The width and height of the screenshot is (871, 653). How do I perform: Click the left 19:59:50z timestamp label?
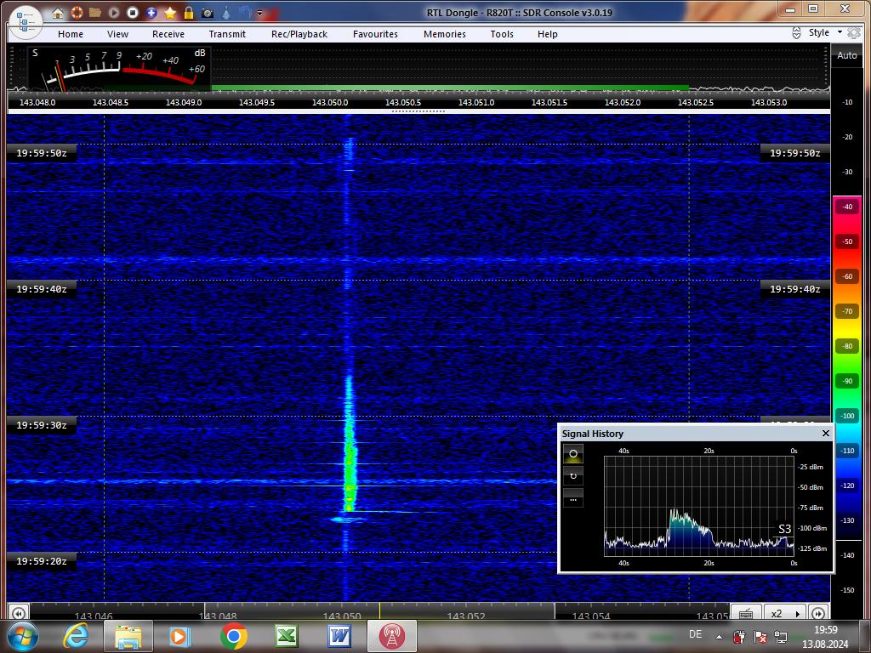pos(42,153)
